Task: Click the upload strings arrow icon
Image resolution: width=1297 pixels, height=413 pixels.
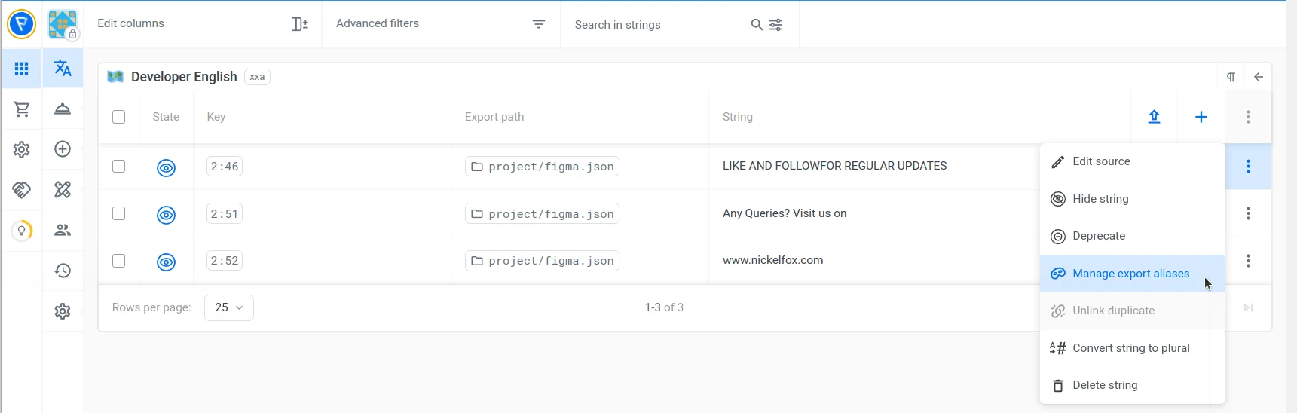Action: tap(1154, 117)
